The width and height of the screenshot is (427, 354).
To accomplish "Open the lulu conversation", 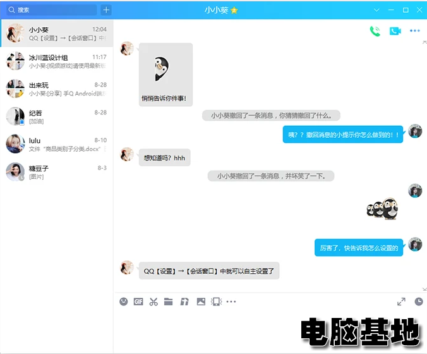I will click(57, 144).
